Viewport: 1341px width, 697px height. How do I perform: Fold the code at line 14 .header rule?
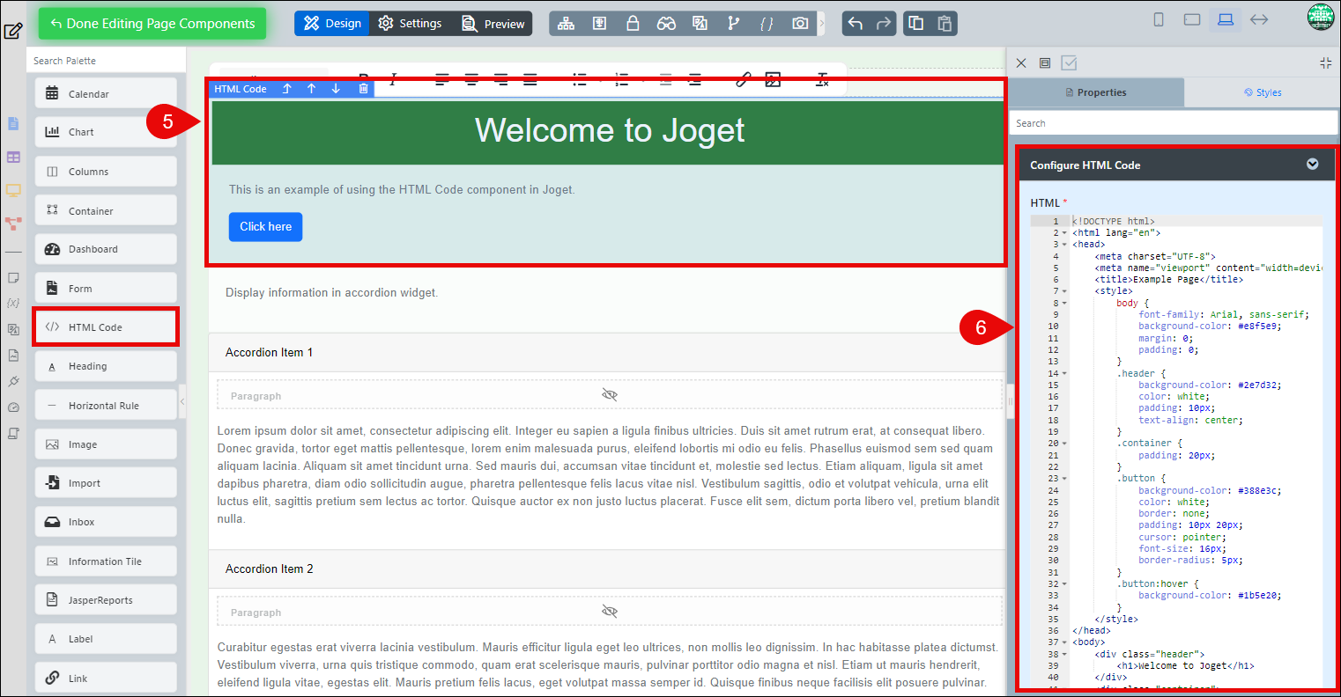coord(1064,373)
